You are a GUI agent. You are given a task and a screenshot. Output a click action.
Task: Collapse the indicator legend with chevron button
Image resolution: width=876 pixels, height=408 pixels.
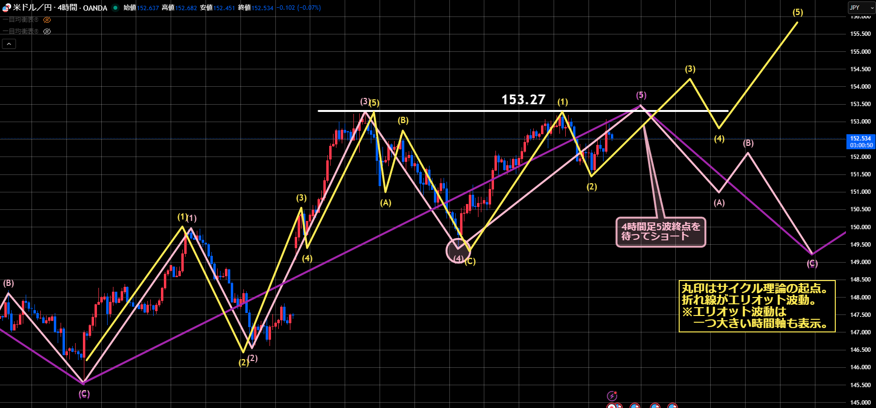(9, 44)
